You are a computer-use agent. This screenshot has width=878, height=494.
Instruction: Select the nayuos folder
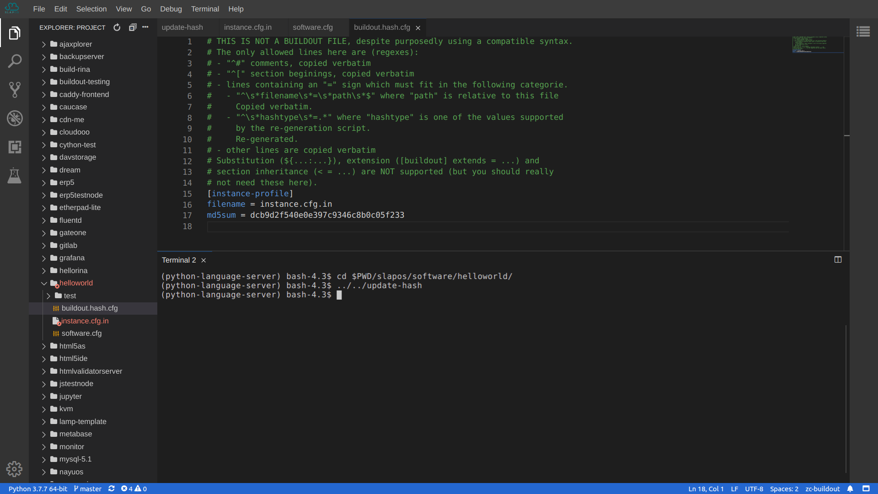[93, 472]
